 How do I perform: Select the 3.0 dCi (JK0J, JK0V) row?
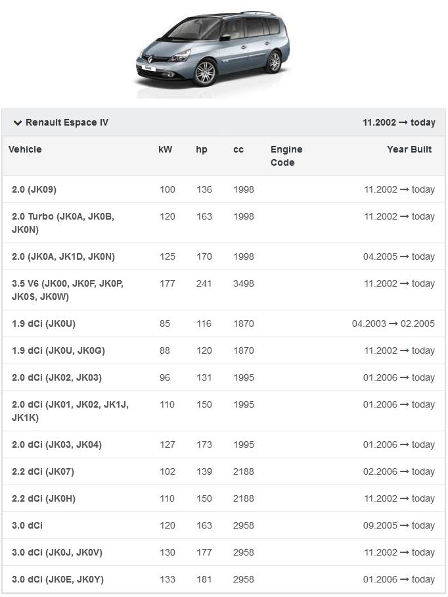[57, 552]
